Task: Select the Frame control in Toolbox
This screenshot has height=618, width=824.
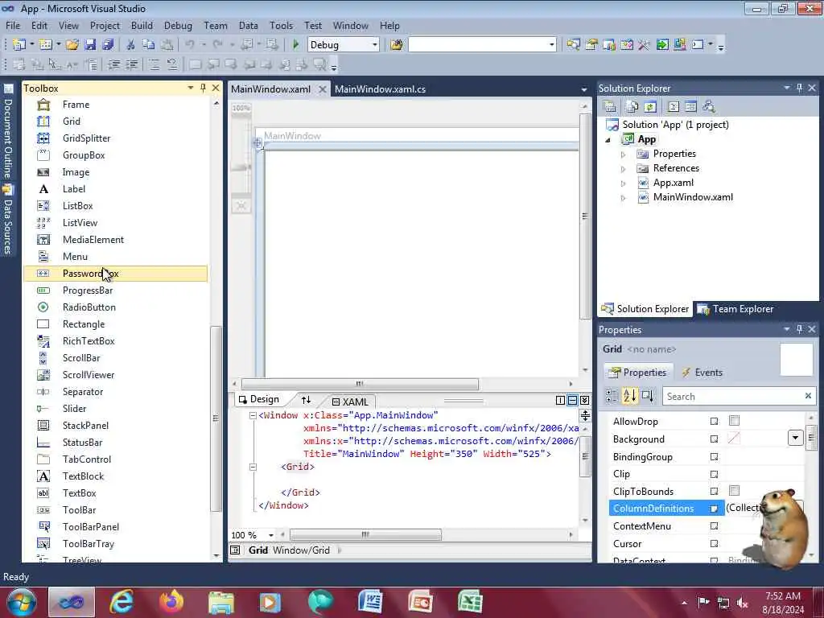Action: coord(116,105)
